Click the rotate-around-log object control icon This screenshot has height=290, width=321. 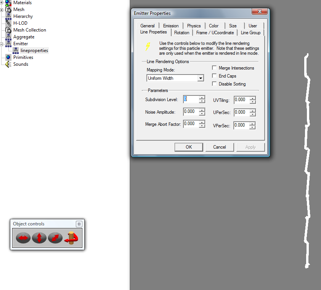click(71, 238)
